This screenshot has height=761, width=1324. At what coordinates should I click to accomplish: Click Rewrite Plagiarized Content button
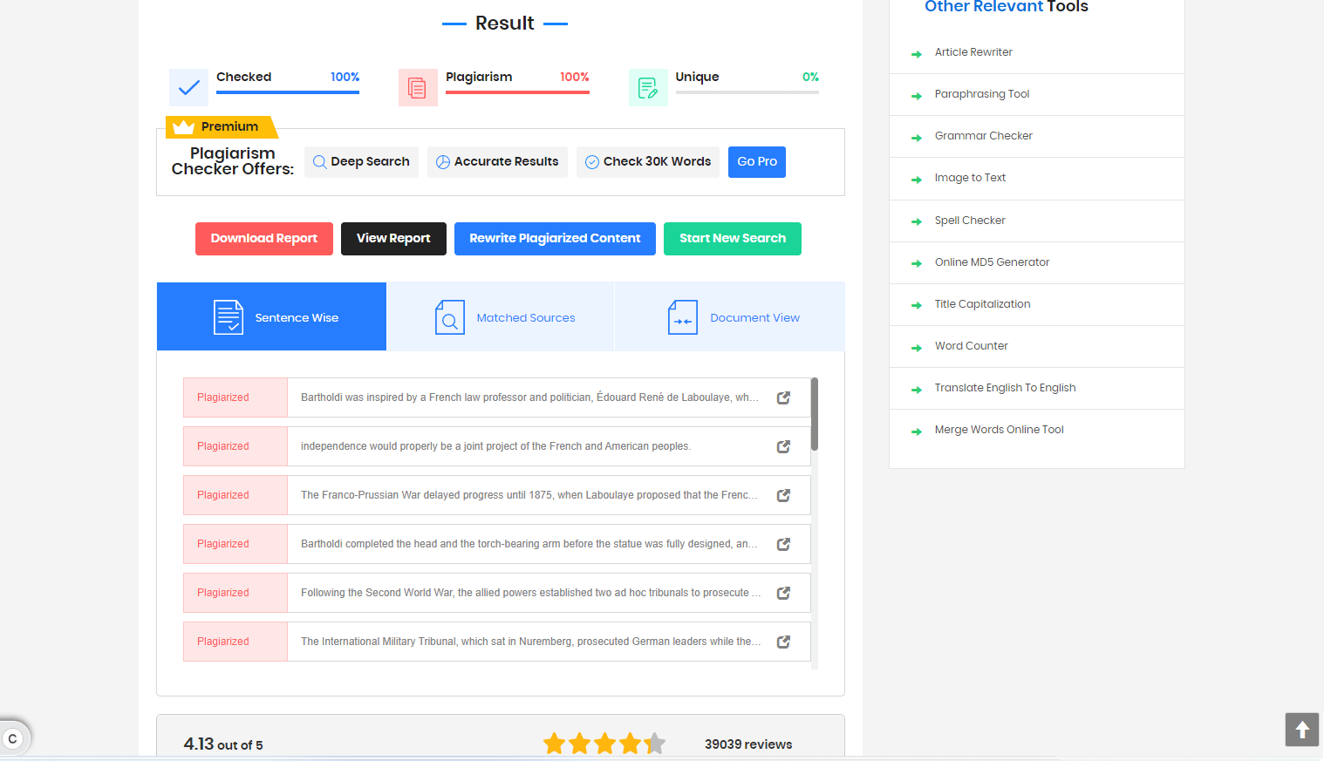[555, 239]
